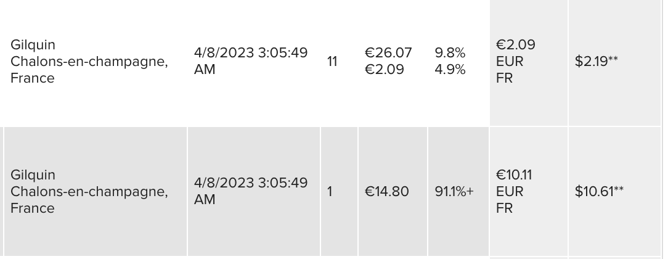Select second row date 4/8/2023 3:05:49 AM

[x=250, y=191]
